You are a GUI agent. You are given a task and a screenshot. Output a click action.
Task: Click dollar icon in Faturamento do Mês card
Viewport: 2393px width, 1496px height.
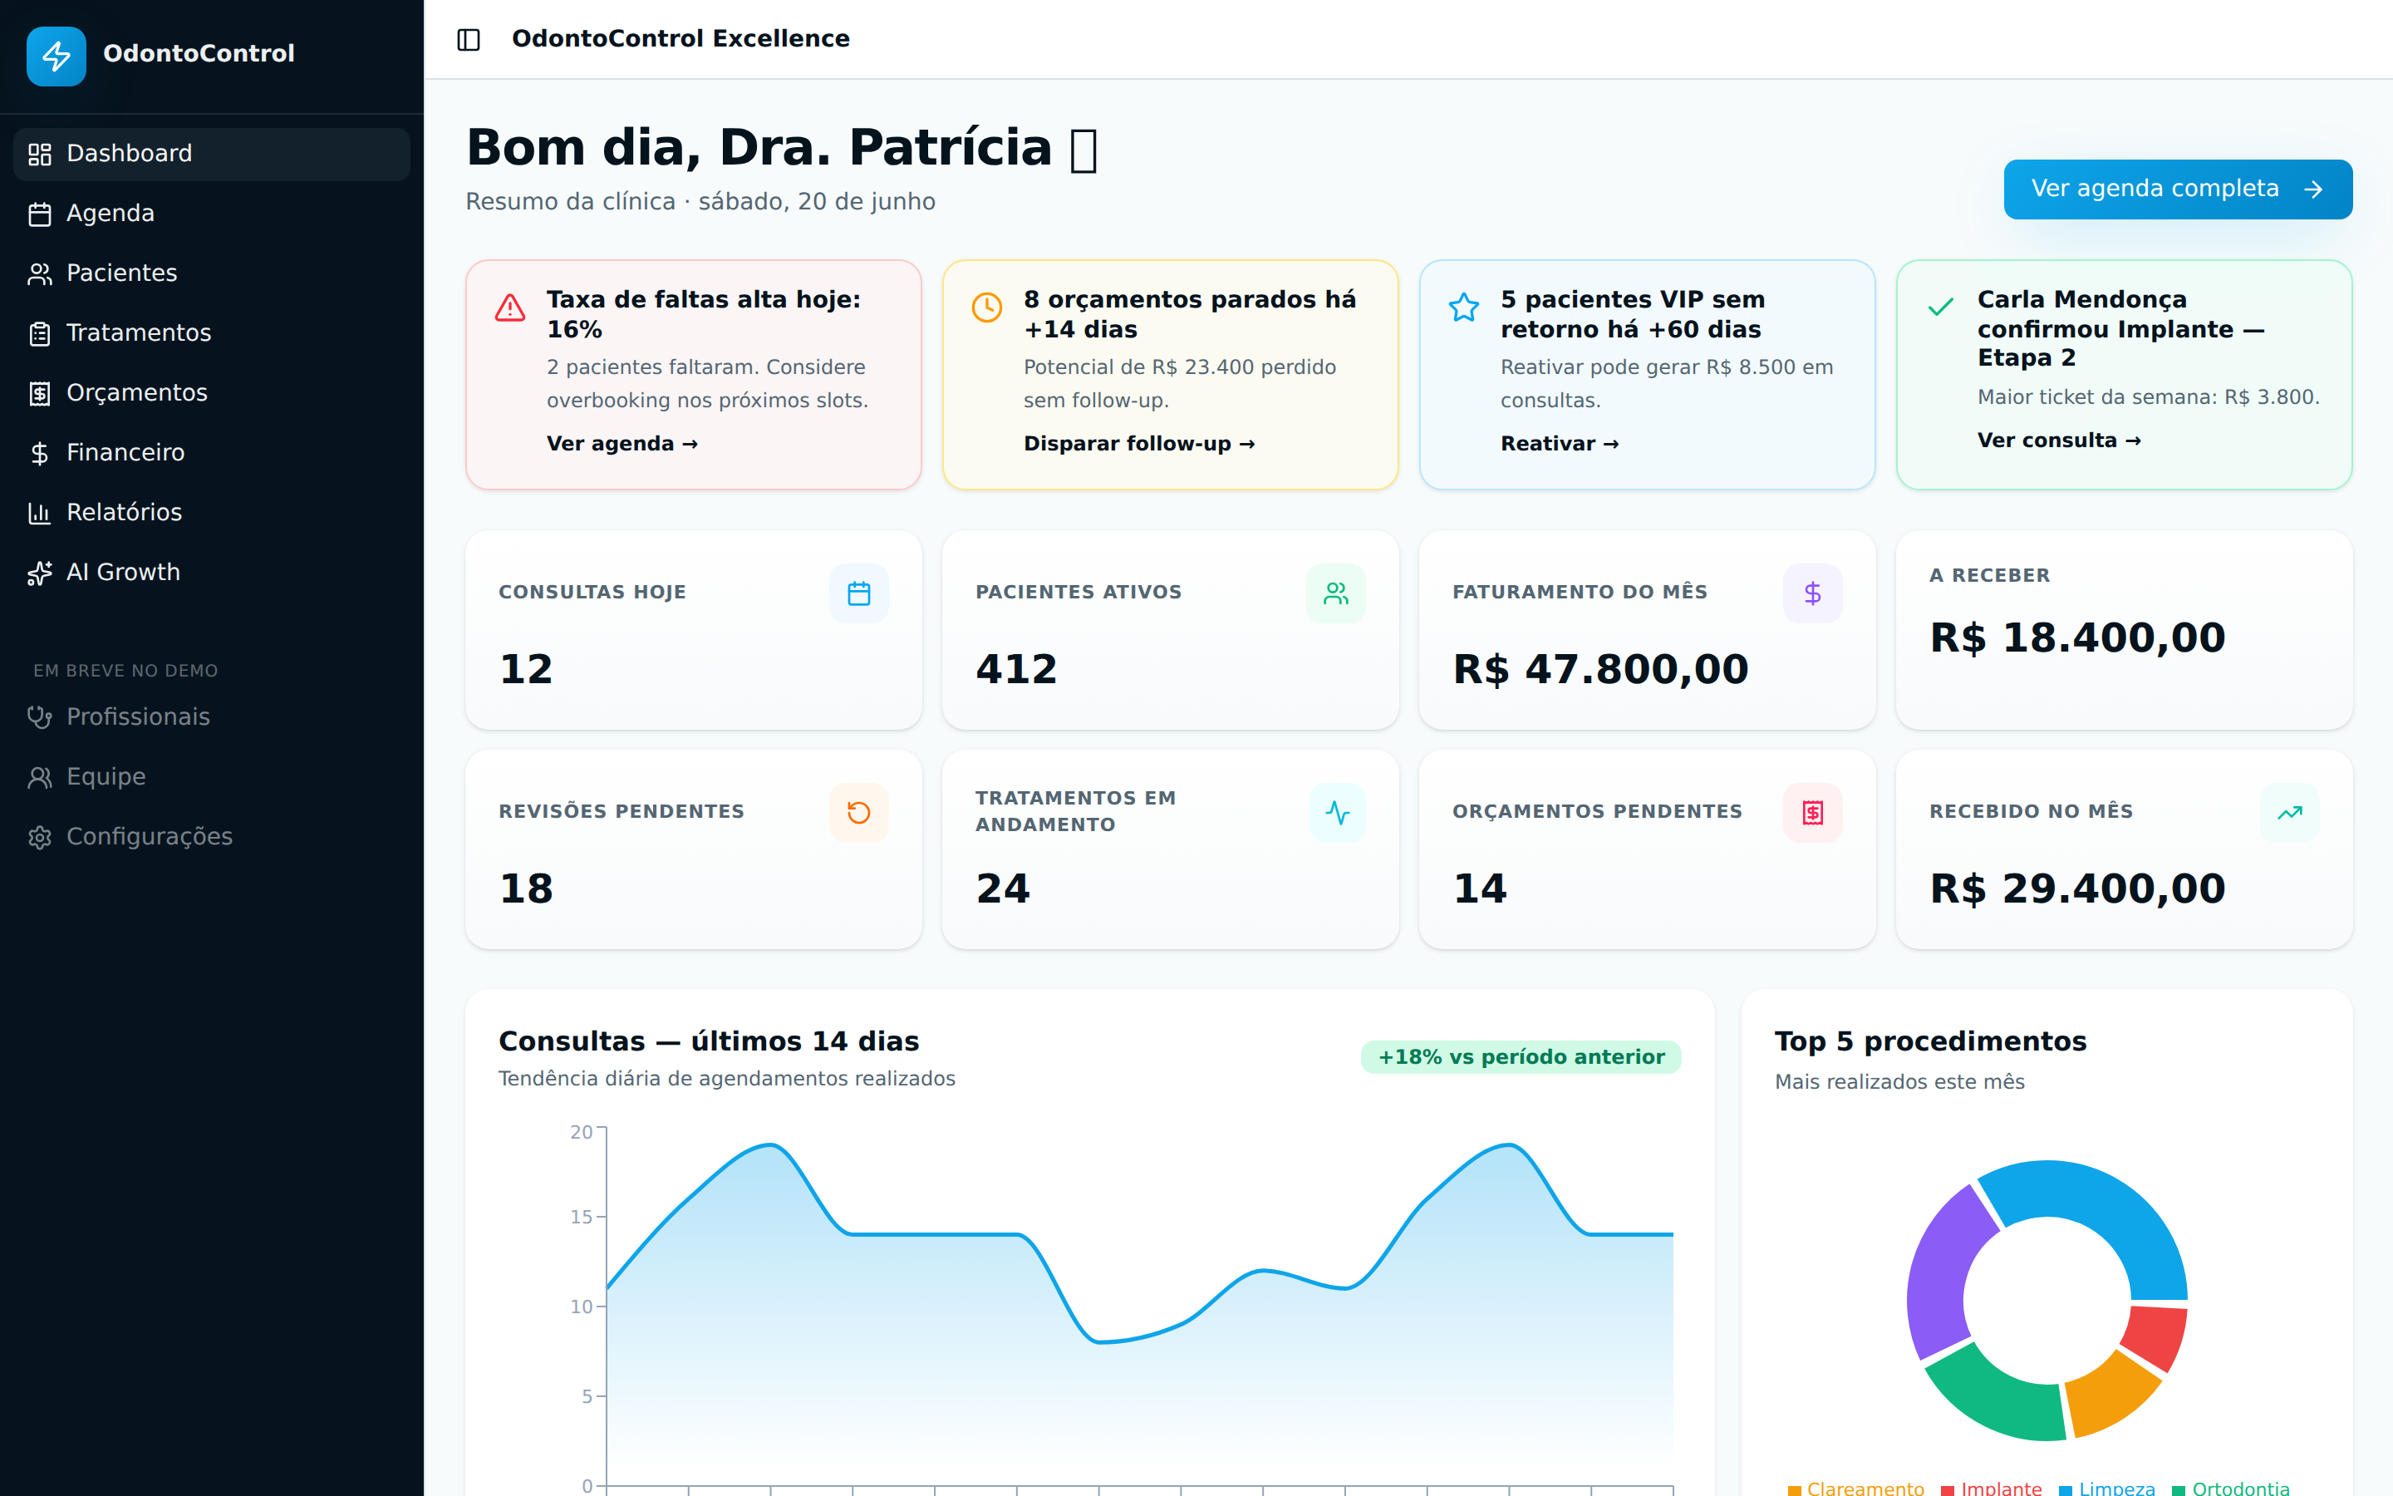(1812, 593)
